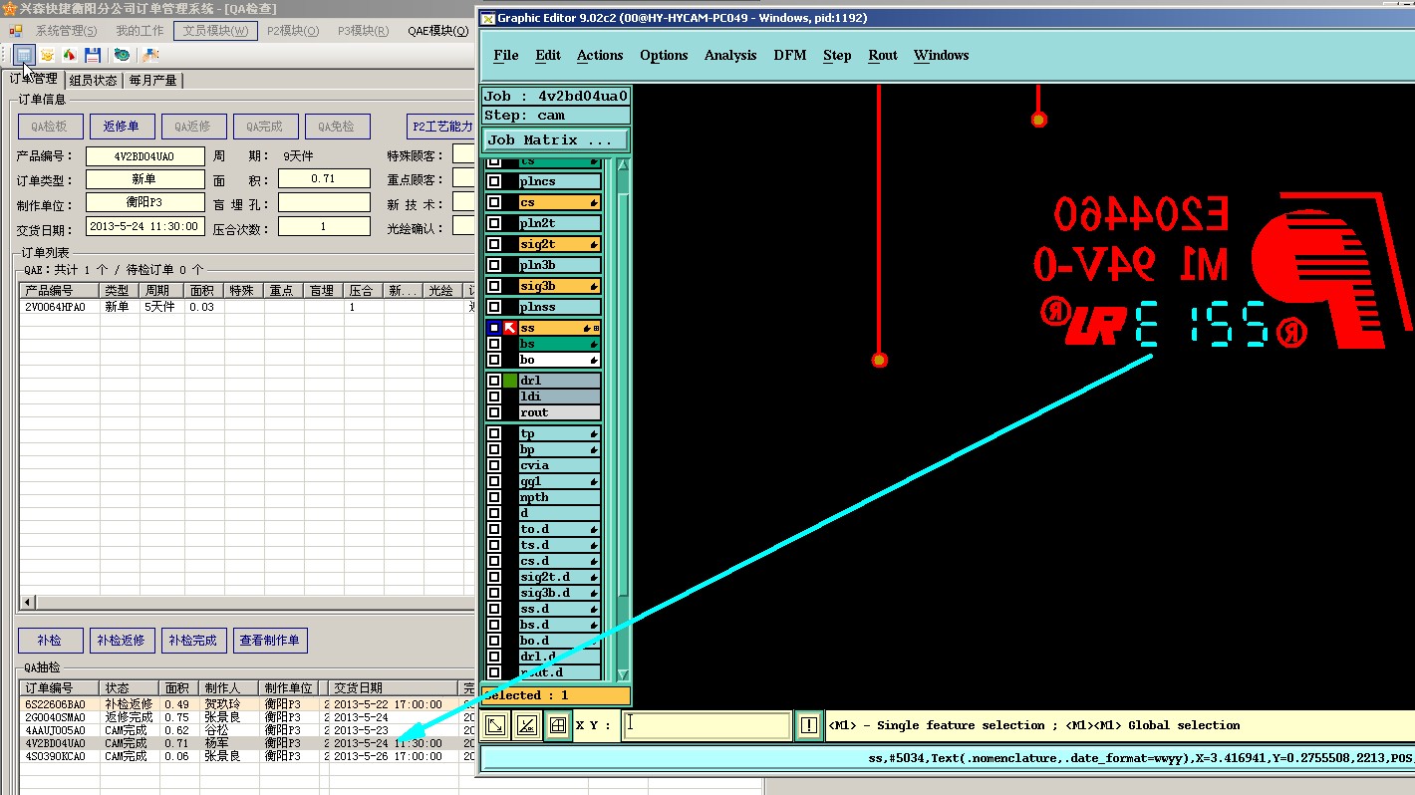Open the File menu in Graphic Editor
The height and width of the screenshot is (795, 1415).
[x=506, y=55]
